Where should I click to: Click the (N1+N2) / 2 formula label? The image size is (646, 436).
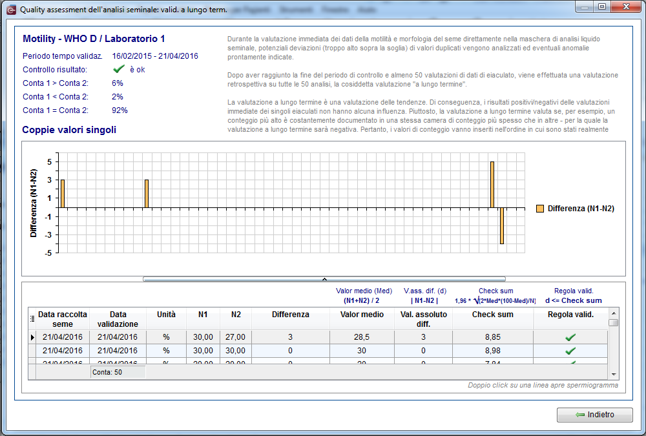pos(362,300)
